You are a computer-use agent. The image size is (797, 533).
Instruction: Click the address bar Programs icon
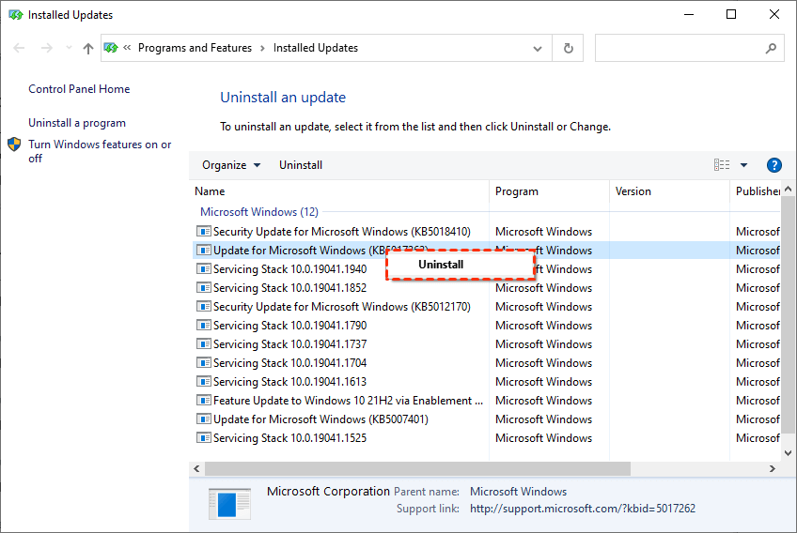111,48
